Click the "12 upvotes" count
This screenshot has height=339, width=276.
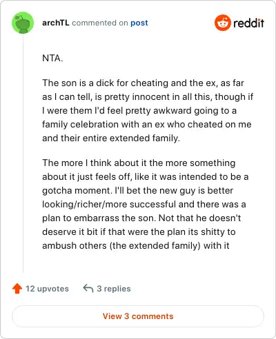(47, 289)
